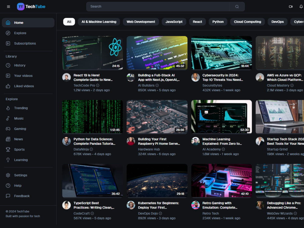304x228 pixels.
Task: Open AWS vs Azure vs GCP title
Action: 285,78
